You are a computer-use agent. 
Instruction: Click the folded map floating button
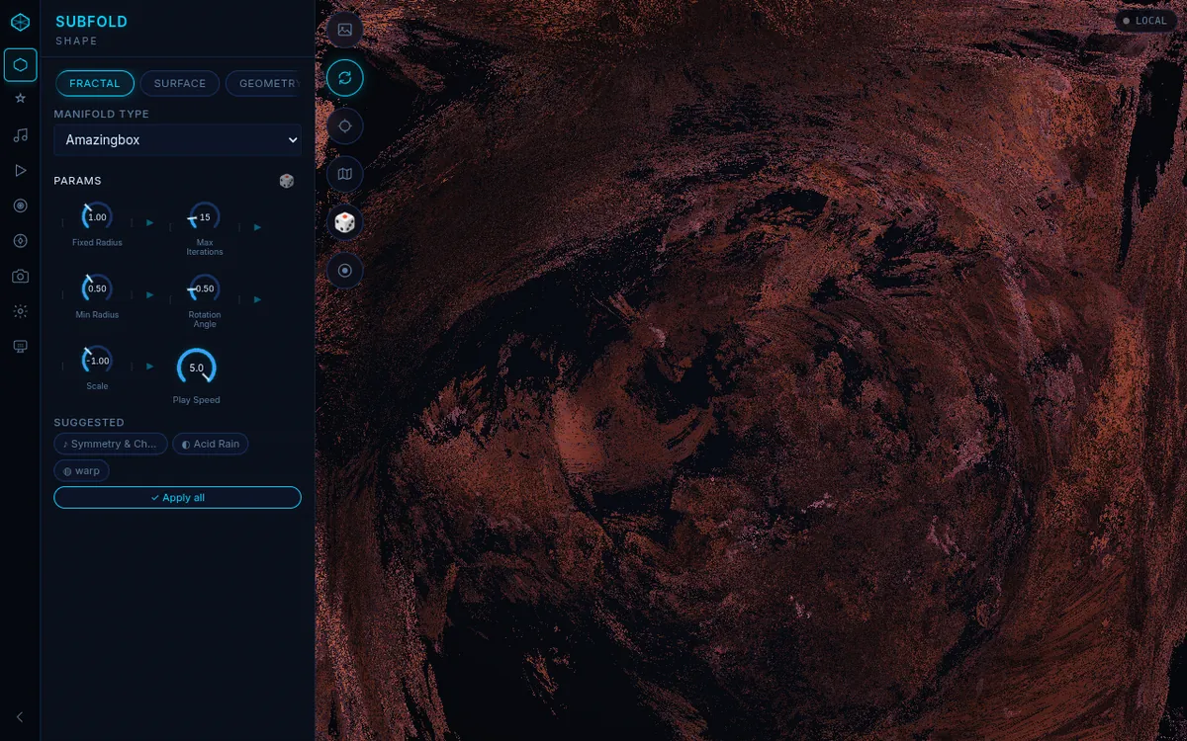[345, 174]
